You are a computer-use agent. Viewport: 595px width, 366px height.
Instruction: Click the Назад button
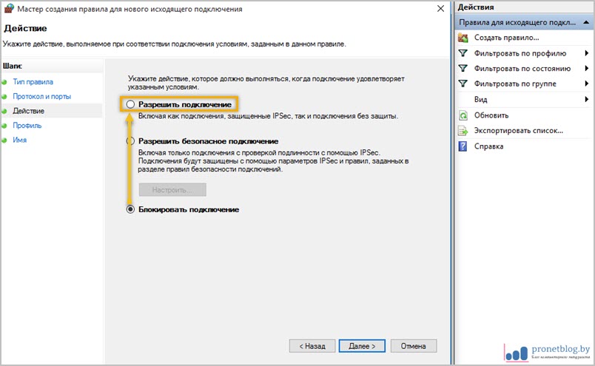[312, 345]
